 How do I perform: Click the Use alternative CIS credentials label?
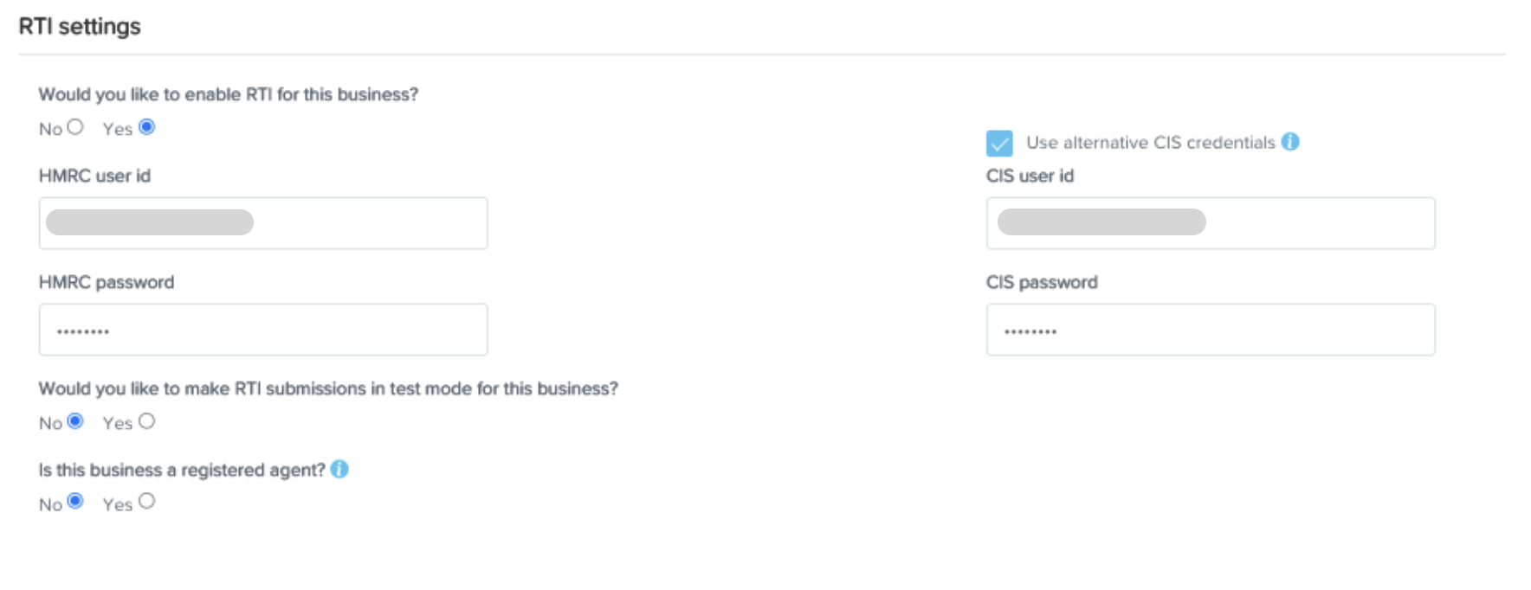[1150, 143]
